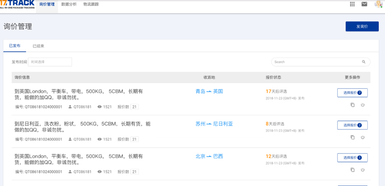
Task: Click 选择报价 for the 青岛 inquiry
Action: pos(352,93)
